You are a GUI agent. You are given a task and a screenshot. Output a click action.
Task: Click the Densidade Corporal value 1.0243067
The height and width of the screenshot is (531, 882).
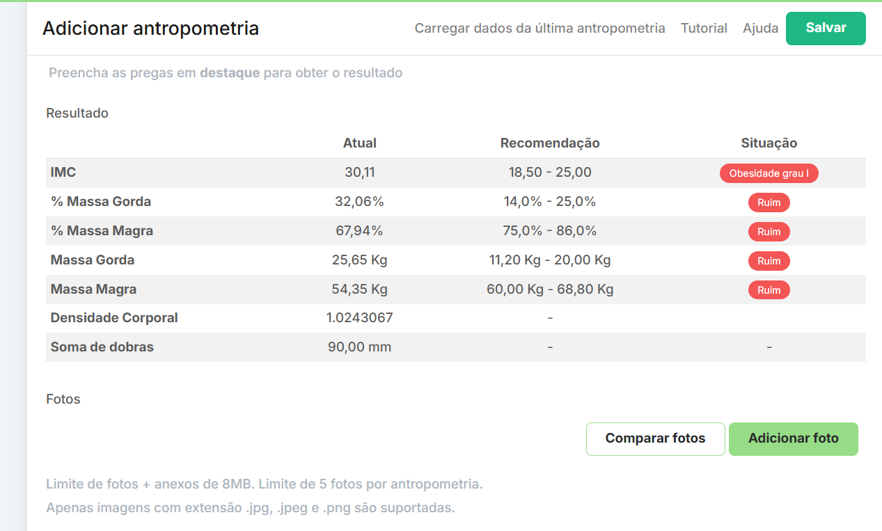(x=359, y=318)
